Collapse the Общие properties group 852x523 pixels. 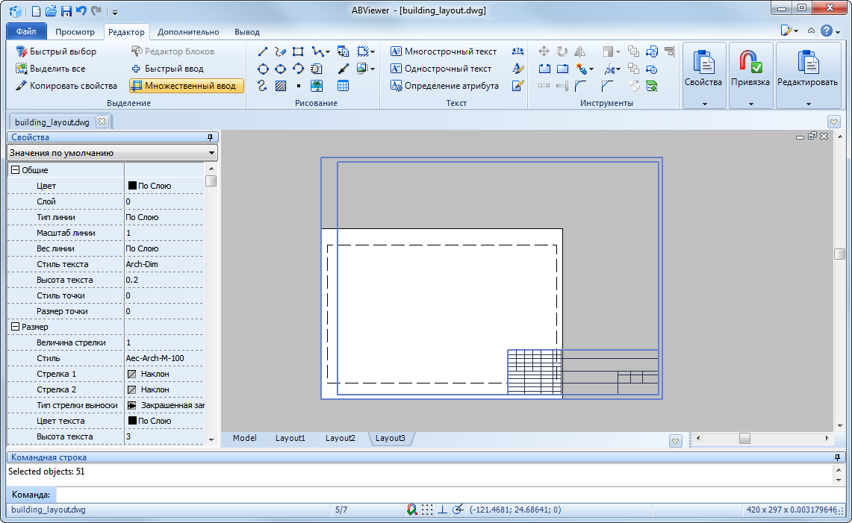point(14,170)
